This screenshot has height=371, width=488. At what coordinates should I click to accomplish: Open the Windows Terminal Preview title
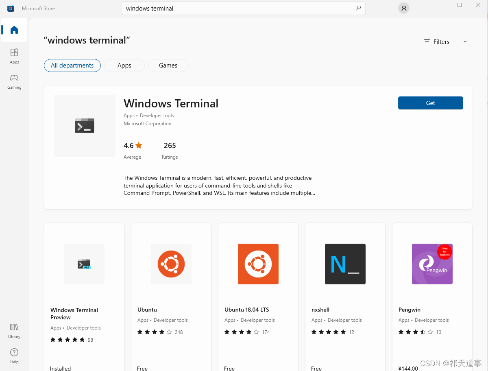click(74, 314)
